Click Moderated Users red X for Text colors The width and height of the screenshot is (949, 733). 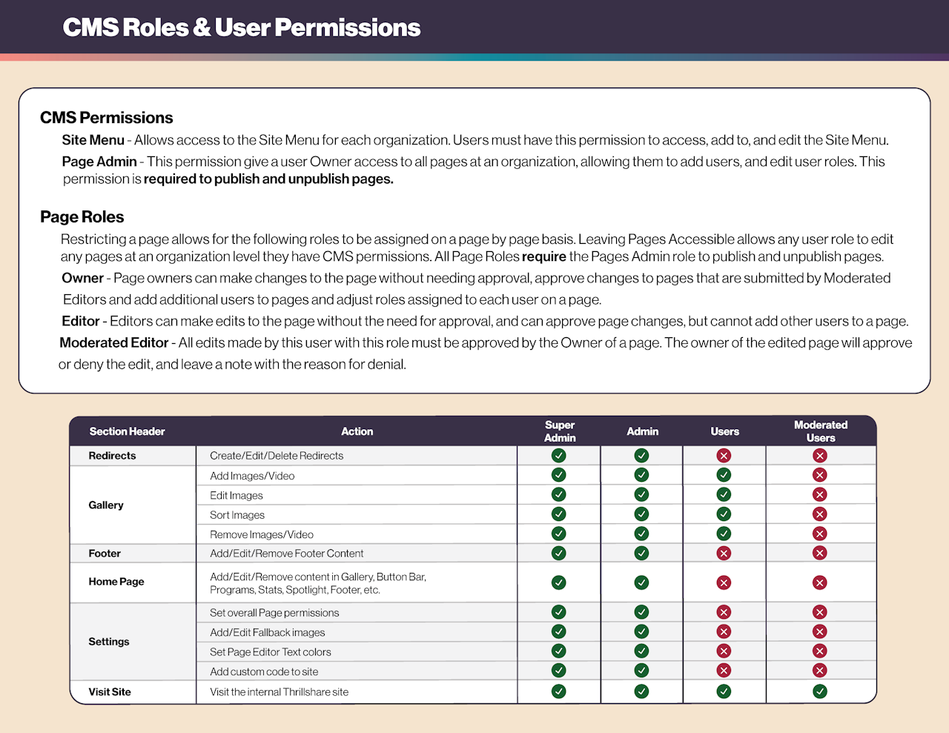pyautogui.click(x=820, y=651)
